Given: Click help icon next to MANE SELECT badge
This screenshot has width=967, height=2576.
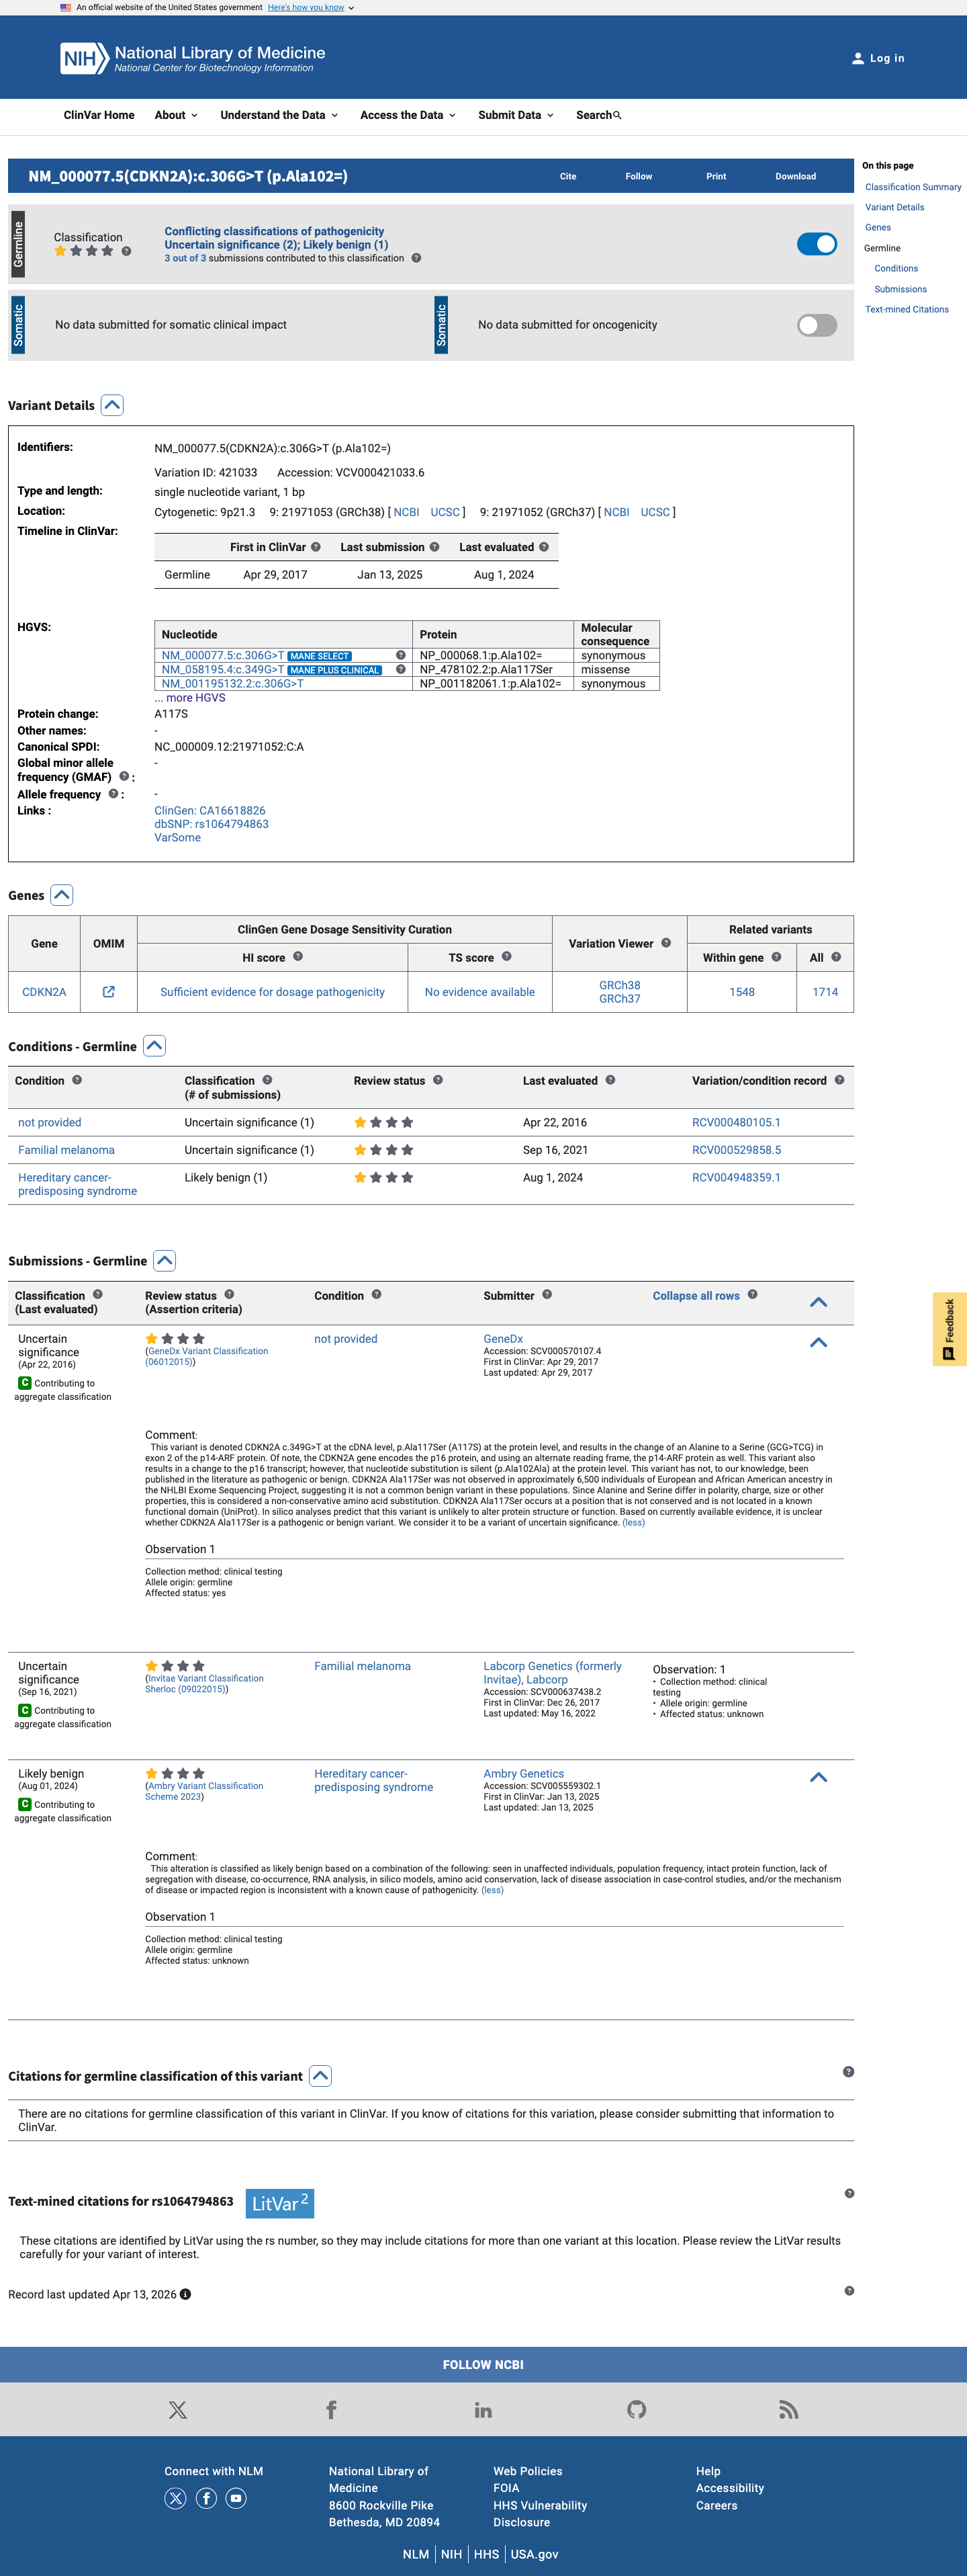Looking at the screenshot, I should point(401,656).
